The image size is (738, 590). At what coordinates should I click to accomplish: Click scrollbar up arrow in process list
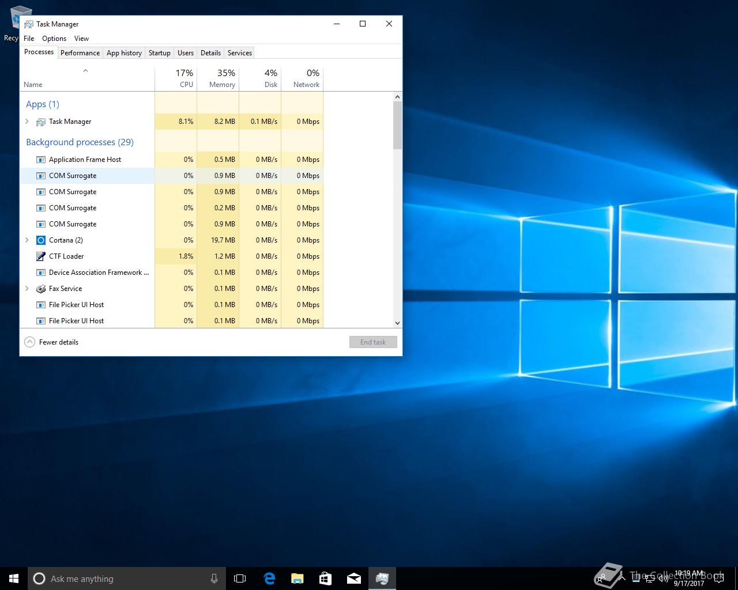[397, 97]
